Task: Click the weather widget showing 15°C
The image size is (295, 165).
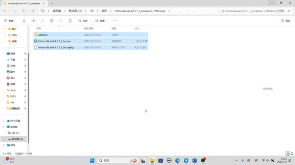Action: pos(10,160)
